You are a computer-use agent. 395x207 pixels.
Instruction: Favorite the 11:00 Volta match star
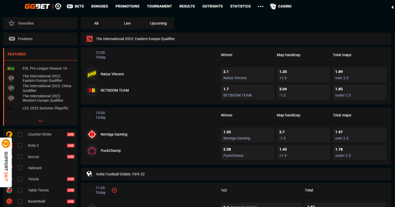click(x=89, y=190)
